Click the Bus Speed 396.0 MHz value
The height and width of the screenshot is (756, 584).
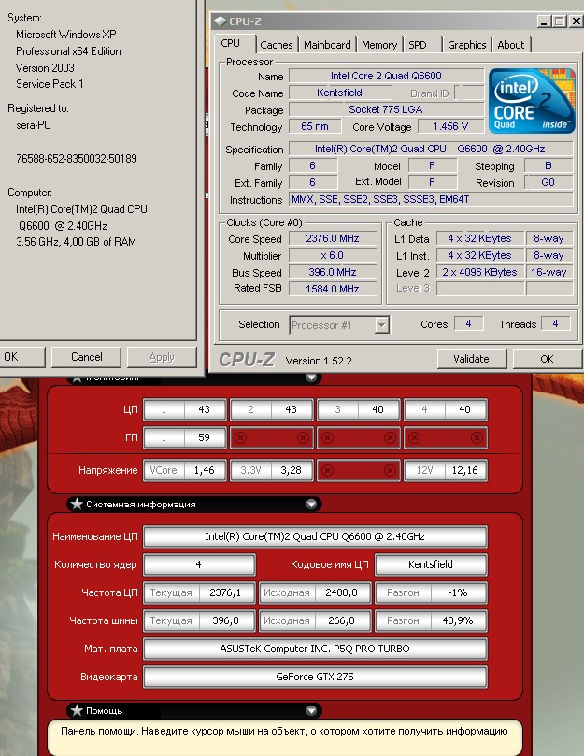[x=333, y=273]
